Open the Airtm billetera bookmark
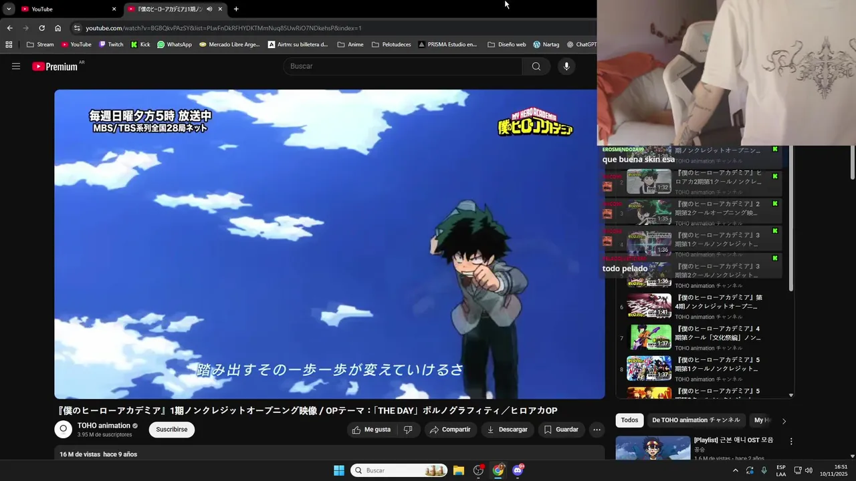 tap(298, 45)
